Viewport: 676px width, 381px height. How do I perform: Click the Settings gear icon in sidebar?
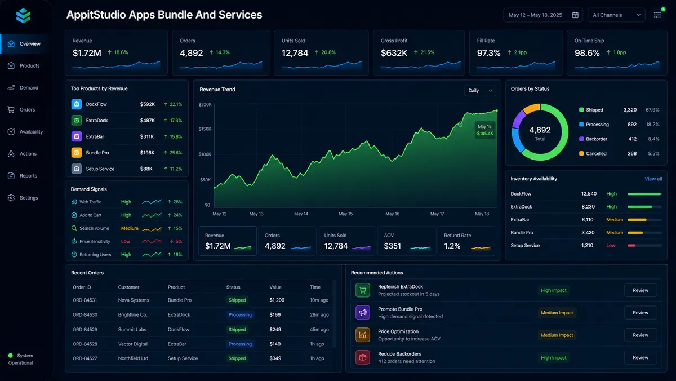click(x=11, y=197)
